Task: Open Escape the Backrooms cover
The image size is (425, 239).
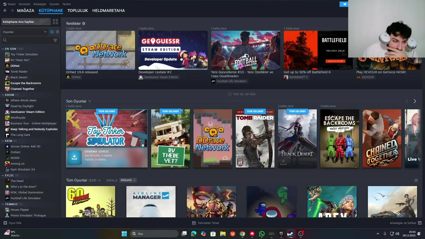Action: coord(340,138)
